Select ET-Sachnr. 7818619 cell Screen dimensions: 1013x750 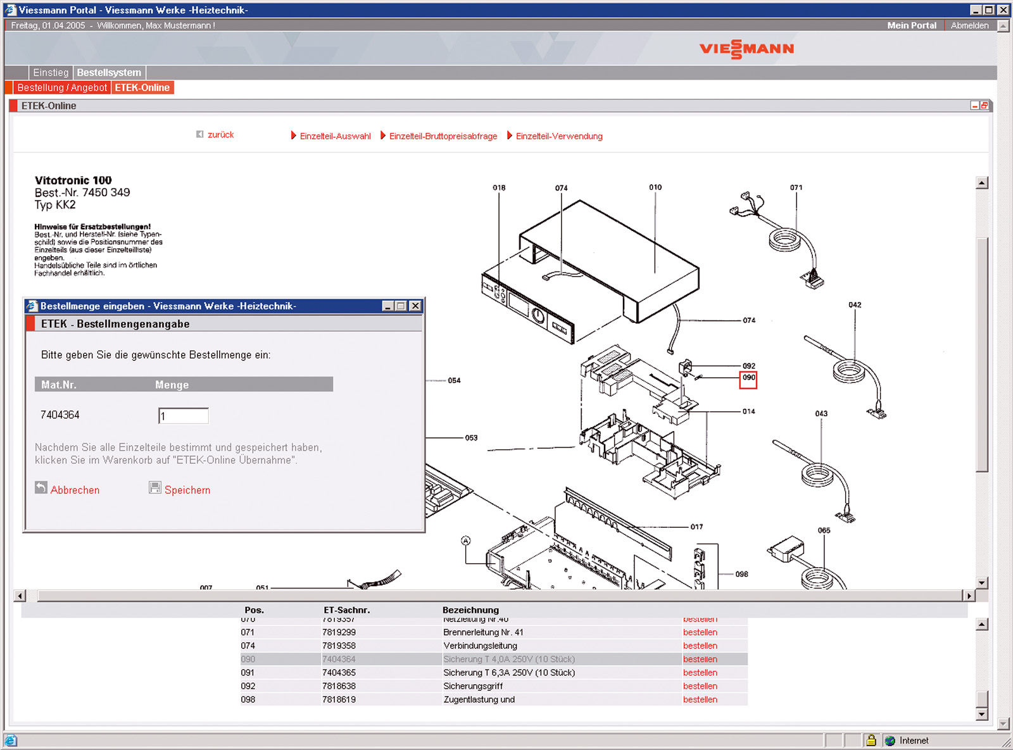(x=339, y=699)
